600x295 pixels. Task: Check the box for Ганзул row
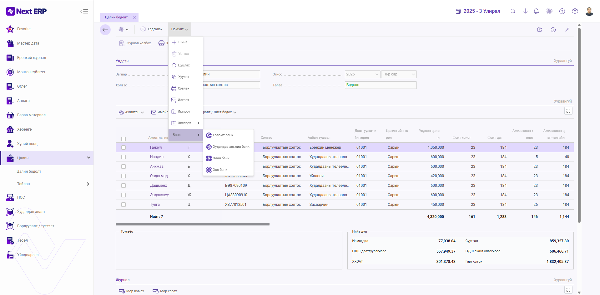(x=124, y=147)
